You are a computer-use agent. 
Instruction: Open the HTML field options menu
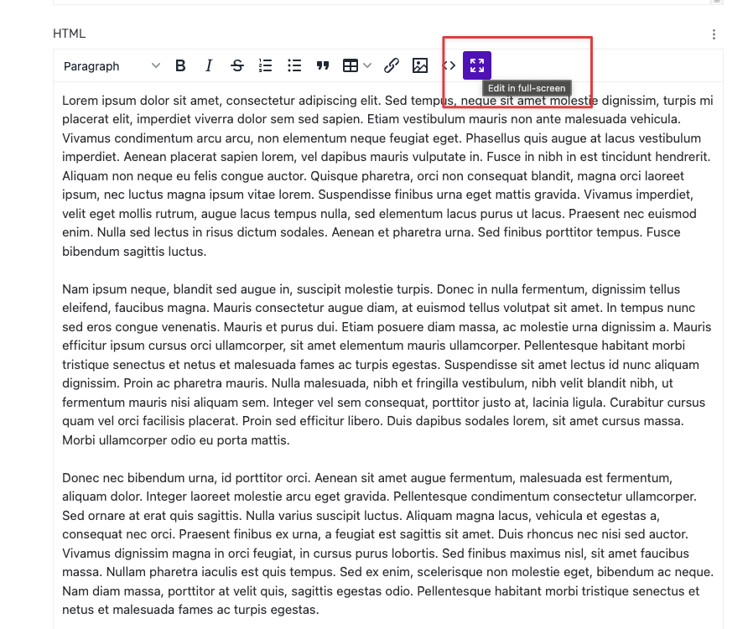[714, 34]
